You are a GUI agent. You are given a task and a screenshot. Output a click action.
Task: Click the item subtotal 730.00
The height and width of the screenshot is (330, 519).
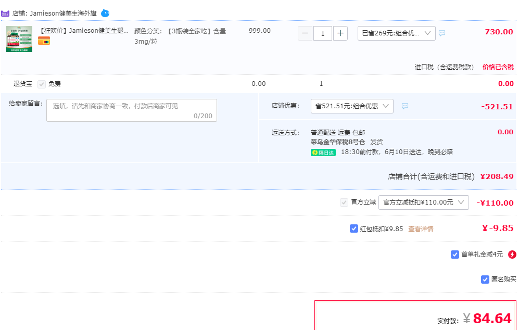499,32
